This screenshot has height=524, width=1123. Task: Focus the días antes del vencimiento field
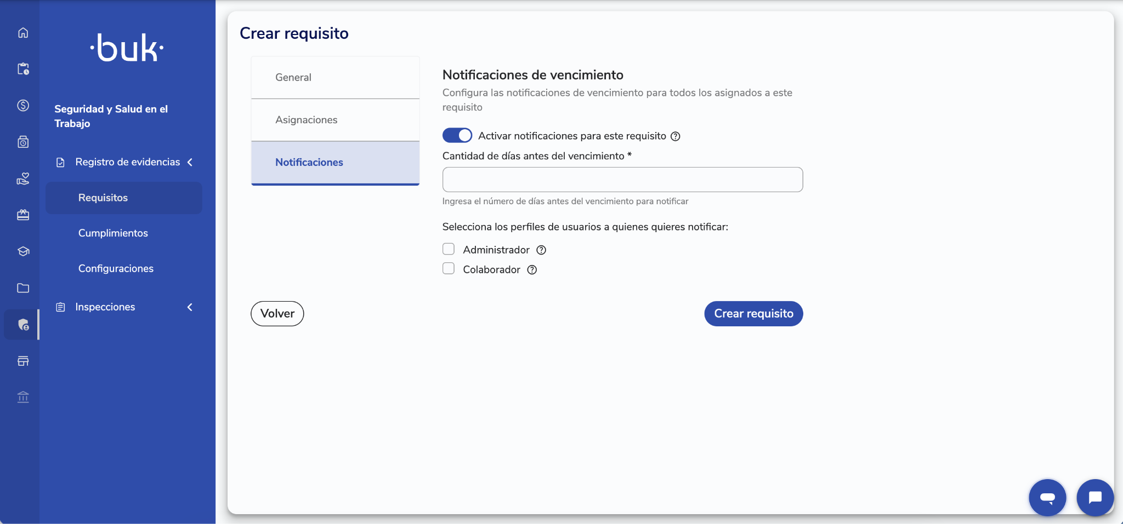[x=622, y=180]
